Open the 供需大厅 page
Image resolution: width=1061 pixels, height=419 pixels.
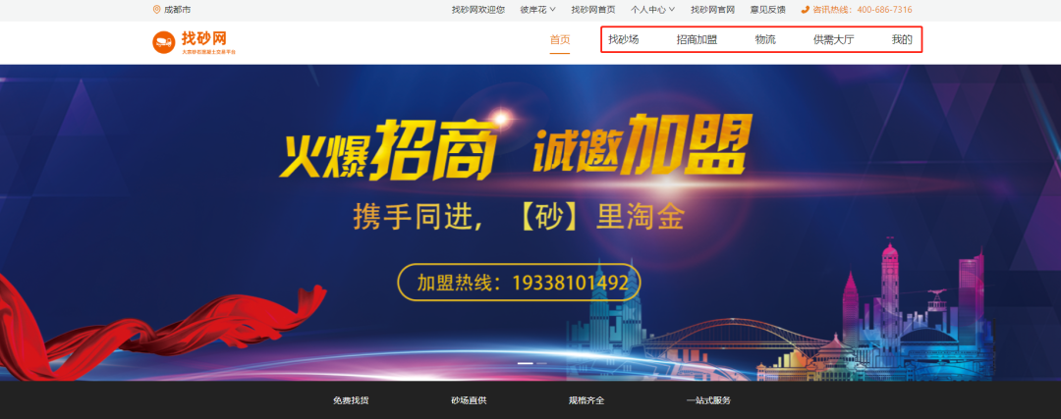point(834,40)
